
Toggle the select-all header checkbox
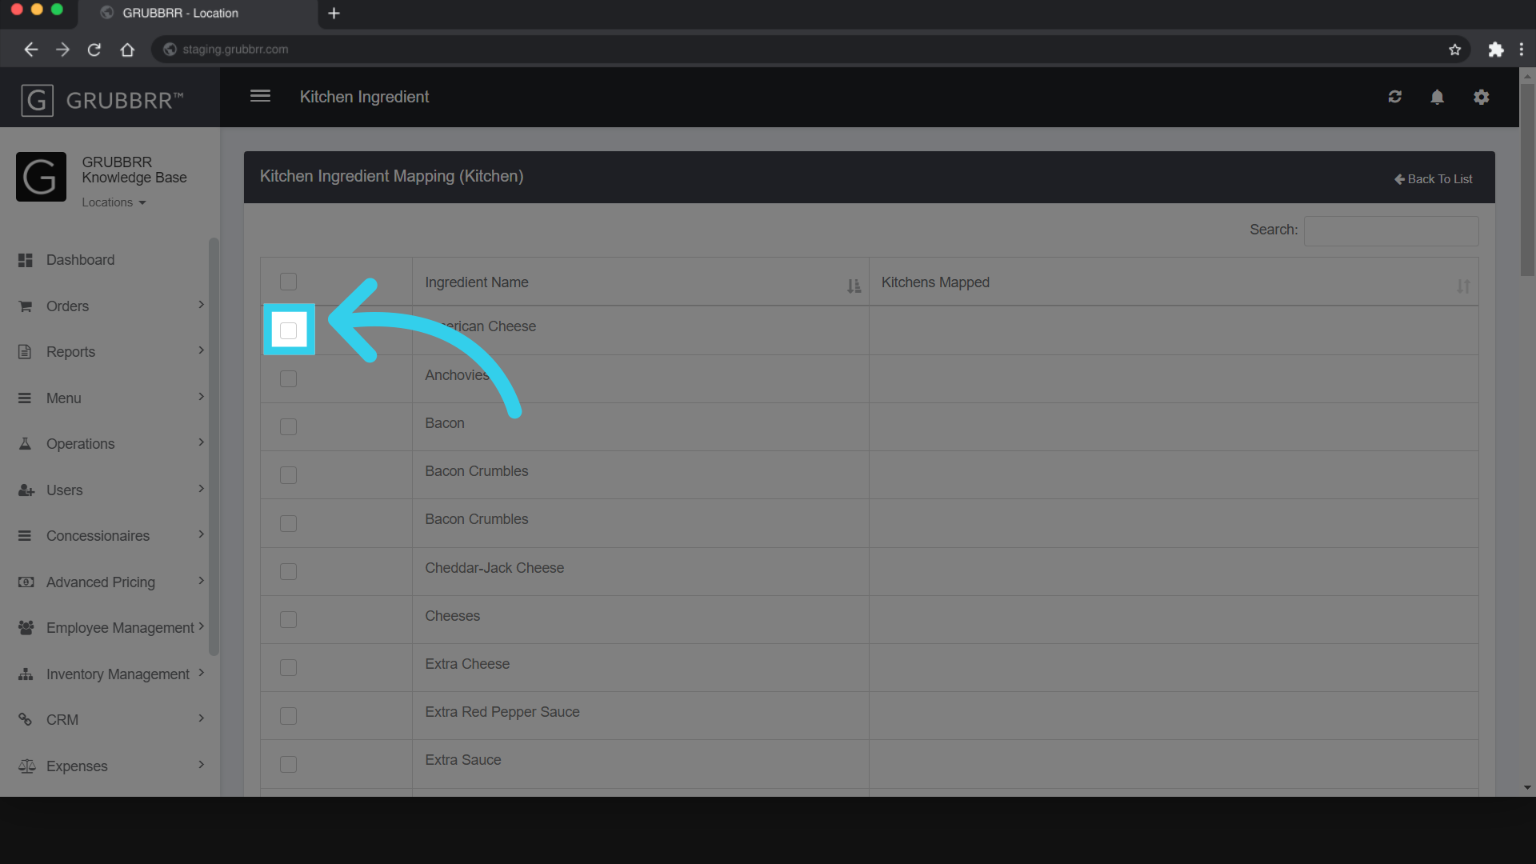289,282
